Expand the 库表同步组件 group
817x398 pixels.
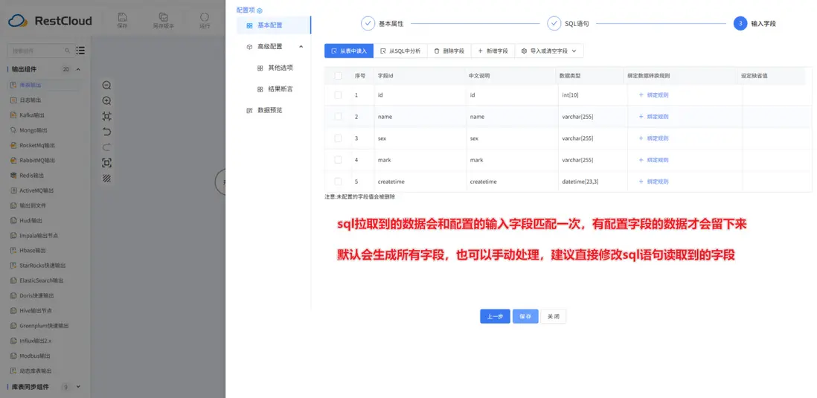pyautogui.click(x=79, y=387)
